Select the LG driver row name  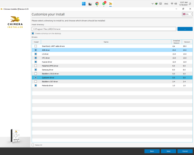pyautogui.click(x=45, y=54)
